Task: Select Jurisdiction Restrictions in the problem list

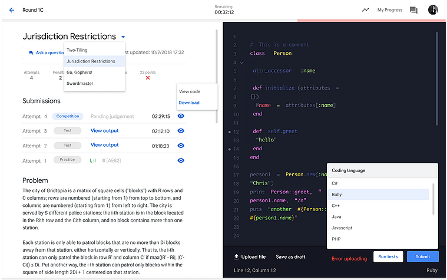Action: point(95,61)
